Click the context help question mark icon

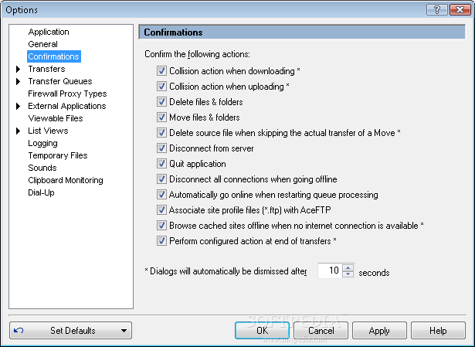coord(436,10)
